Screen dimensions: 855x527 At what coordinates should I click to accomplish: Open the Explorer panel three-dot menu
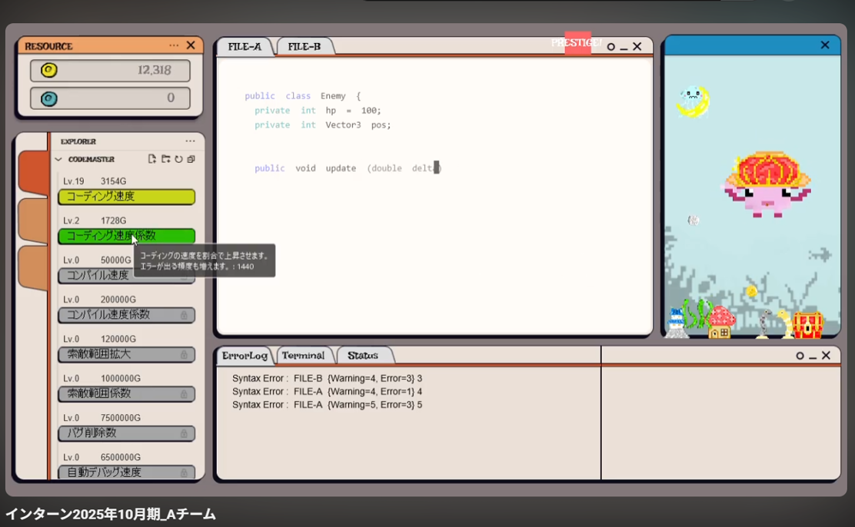(x=190, y=141)
